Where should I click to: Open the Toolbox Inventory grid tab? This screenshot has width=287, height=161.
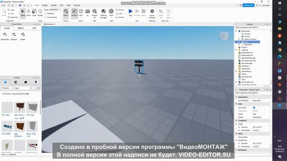tap(16, 82)
